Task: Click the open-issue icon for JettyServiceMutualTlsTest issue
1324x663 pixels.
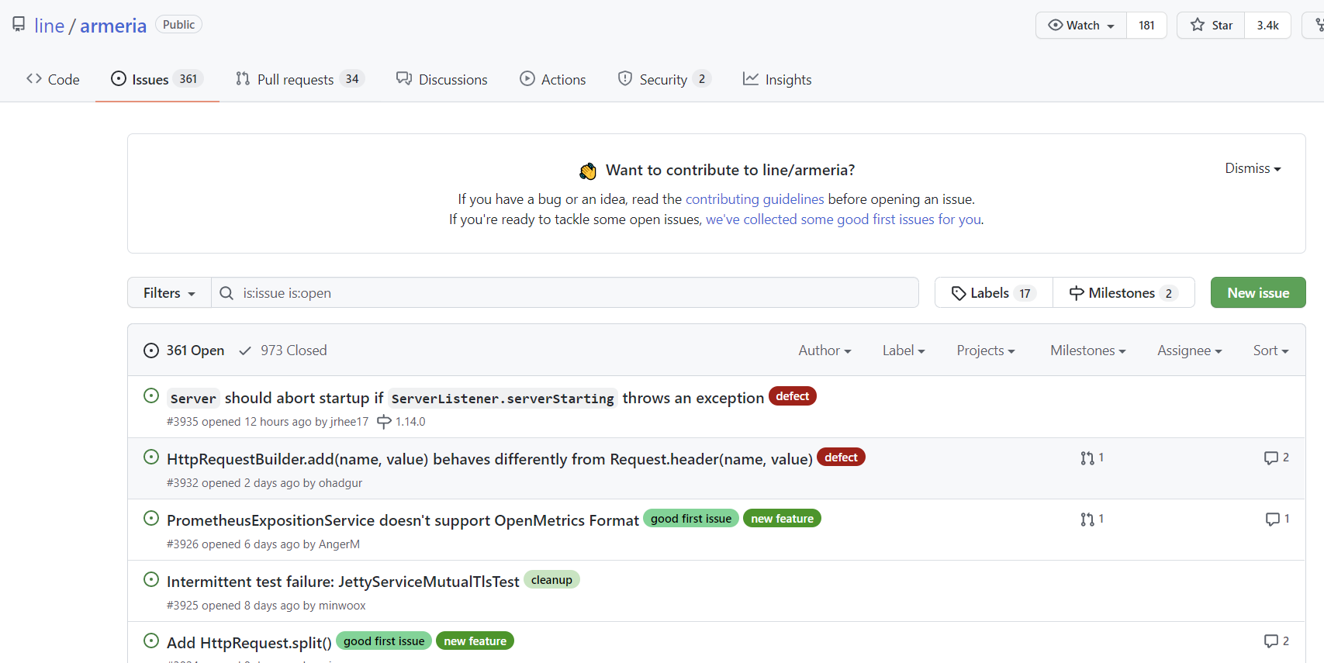Action: pos(151,580)
